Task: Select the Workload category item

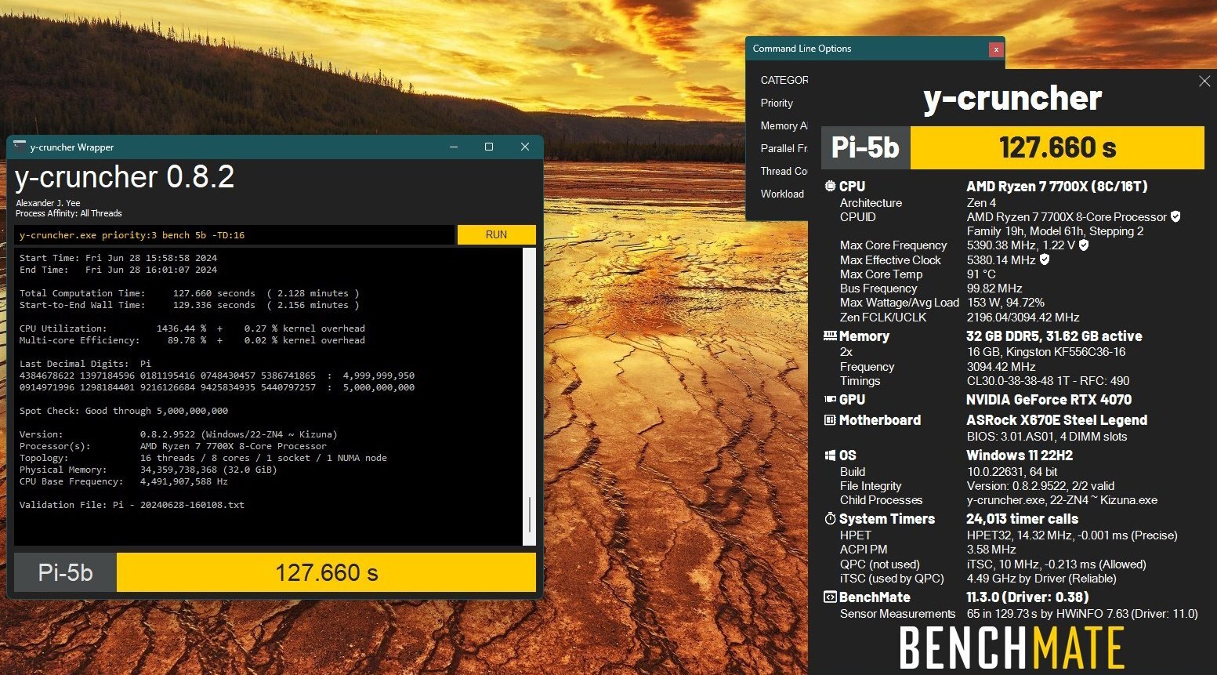Action: pos(782,194)
